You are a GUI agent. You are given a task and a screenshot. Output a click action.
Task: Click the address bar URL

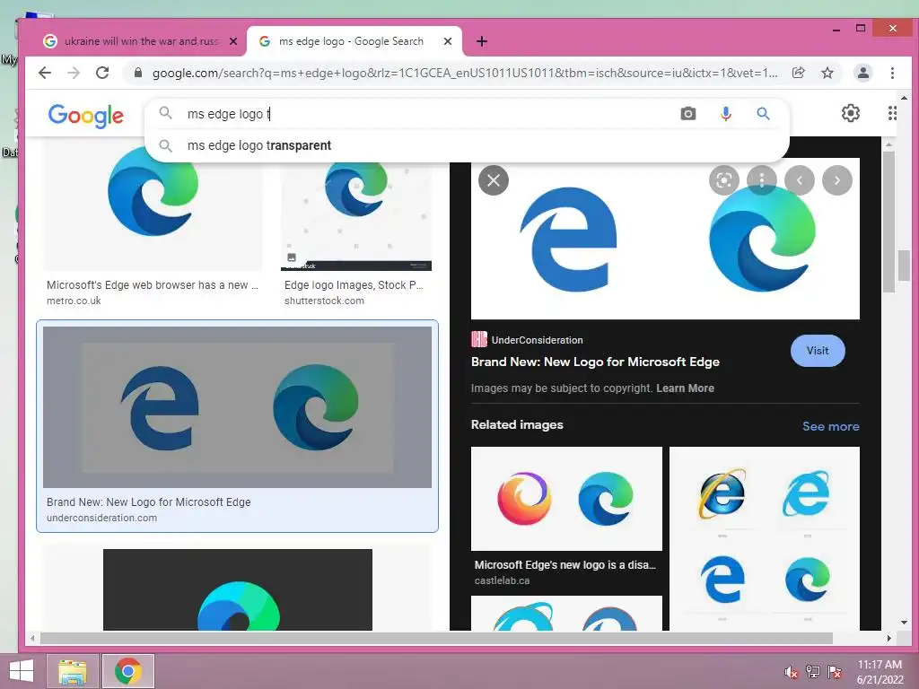click(464, 74)
